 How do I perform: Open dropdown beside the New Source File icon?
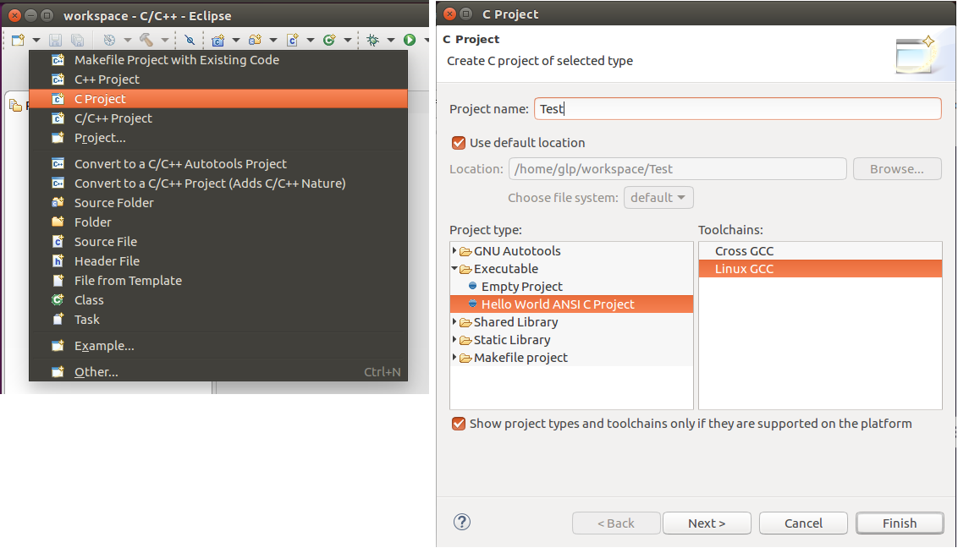click(311, 41)
